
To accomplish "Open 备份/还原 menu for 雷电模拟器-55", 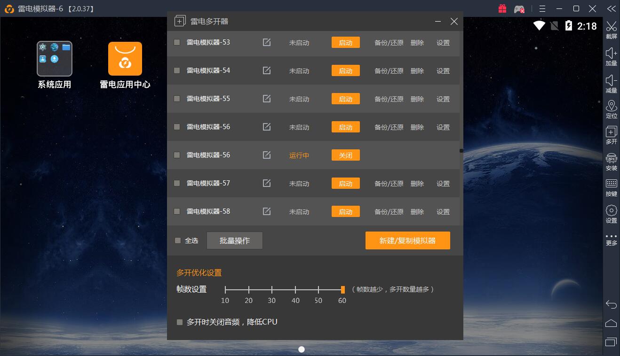I will pos(389,99).
